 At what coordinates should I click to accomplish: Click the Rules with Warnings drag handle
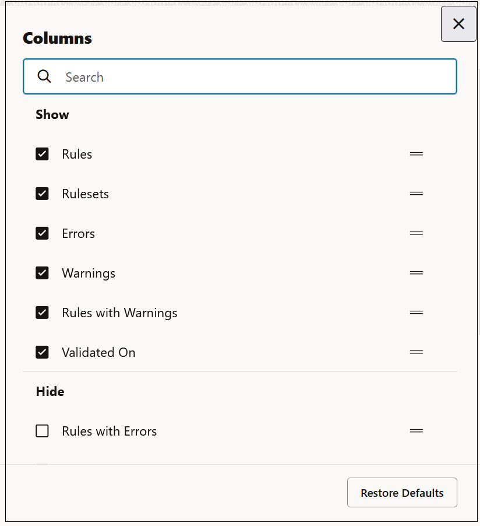coord(416,312)
